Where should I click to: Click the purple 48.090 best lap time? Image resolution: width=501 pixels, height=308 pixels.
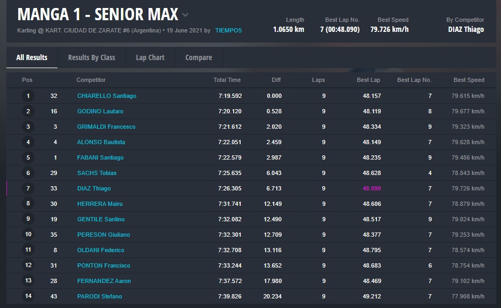coord(372,188)
